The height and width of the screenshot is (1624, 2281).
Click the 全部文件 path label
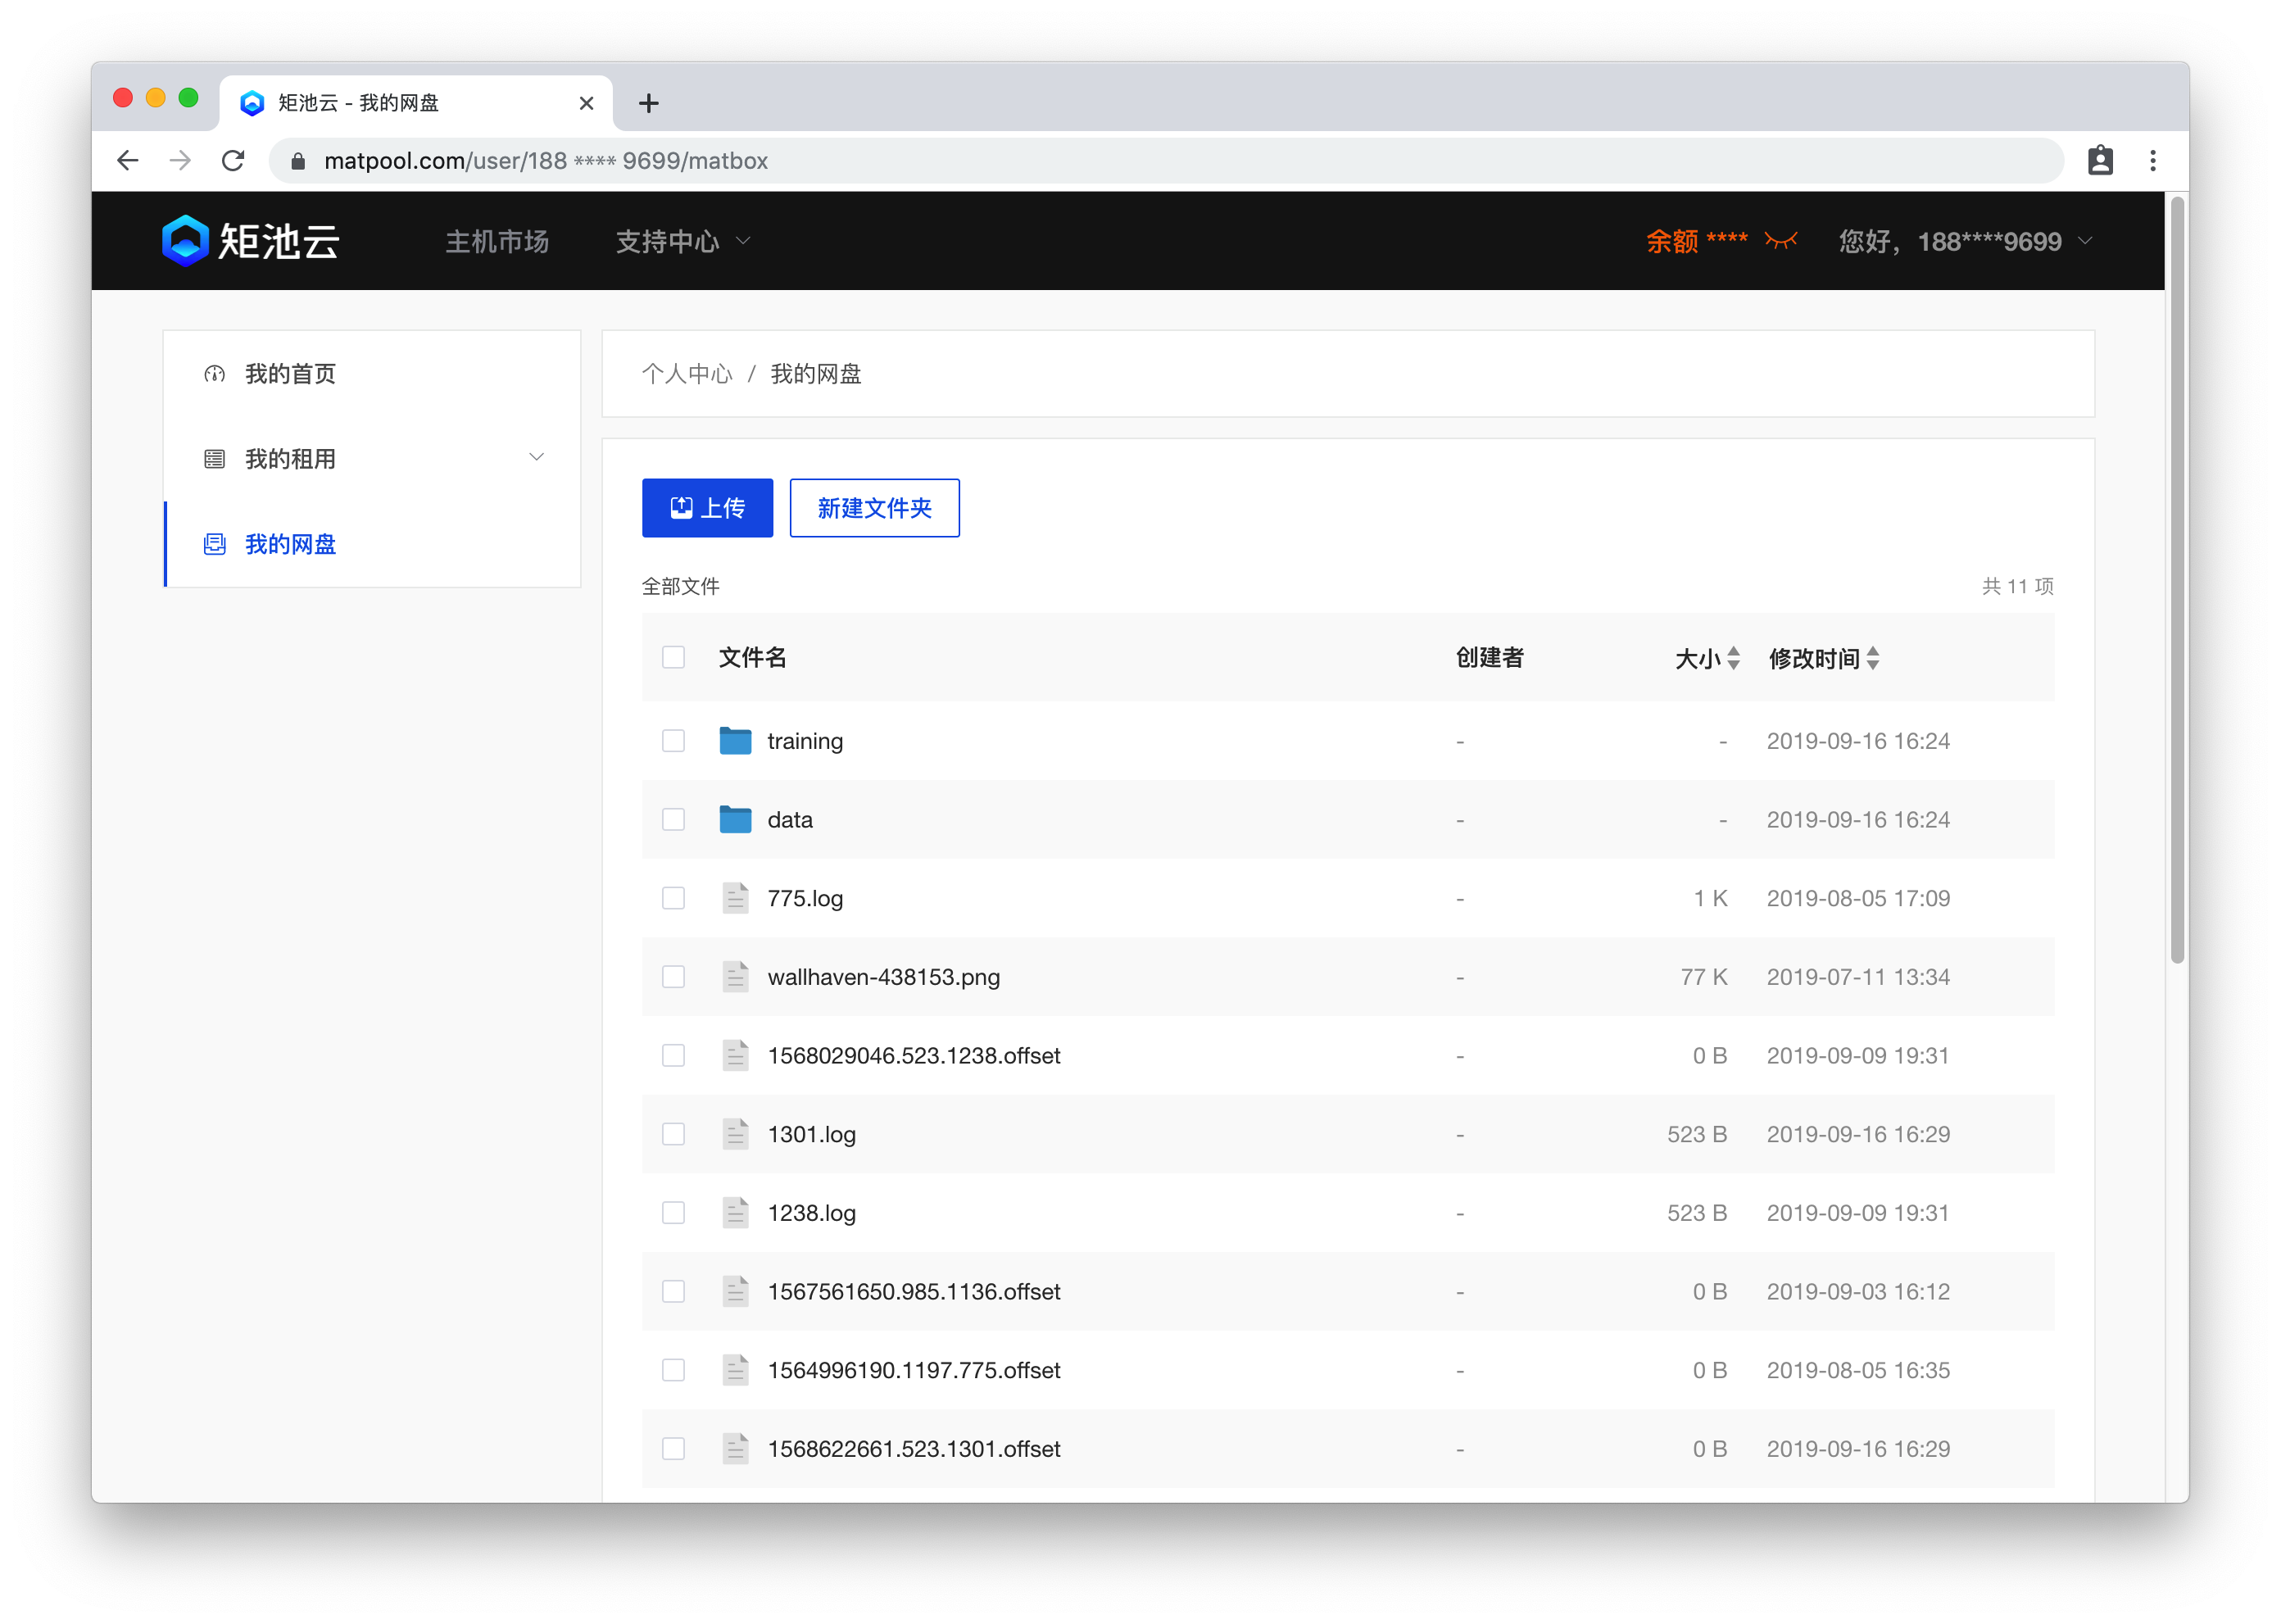coord(680,586)
